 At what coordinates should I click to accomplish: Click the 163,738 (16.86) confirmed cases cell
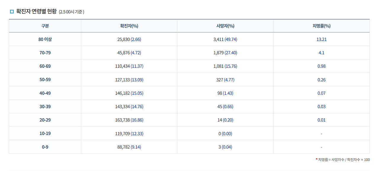pos(129,120)
